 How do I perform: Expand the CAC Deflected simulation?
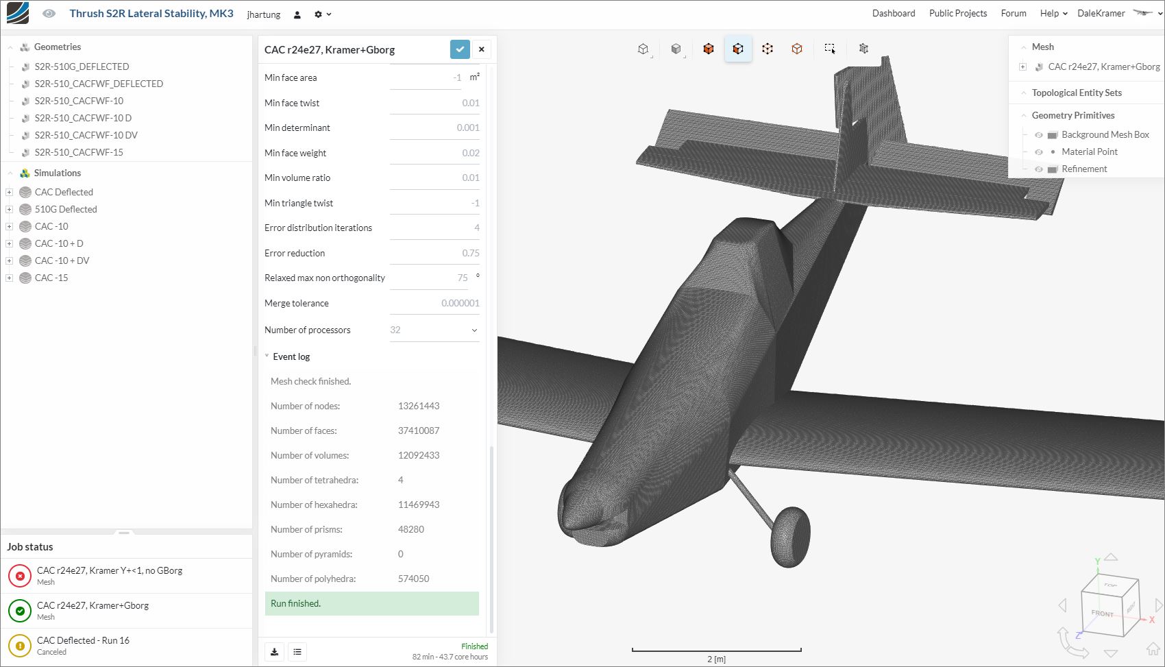click(9, 192)
